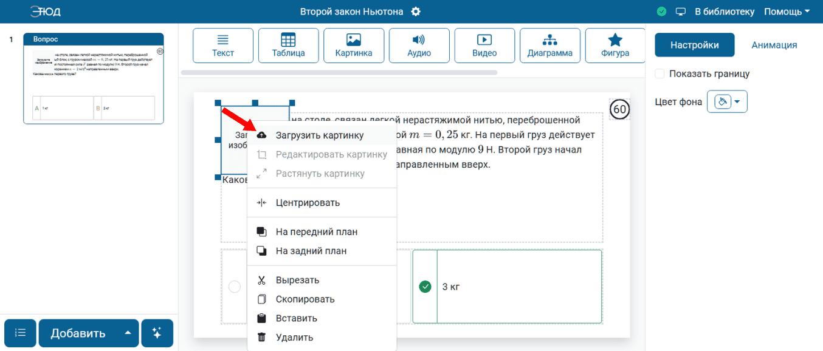The image size is (823, 351).
Task: Add a Текст block
Action: tap(223, 46)
